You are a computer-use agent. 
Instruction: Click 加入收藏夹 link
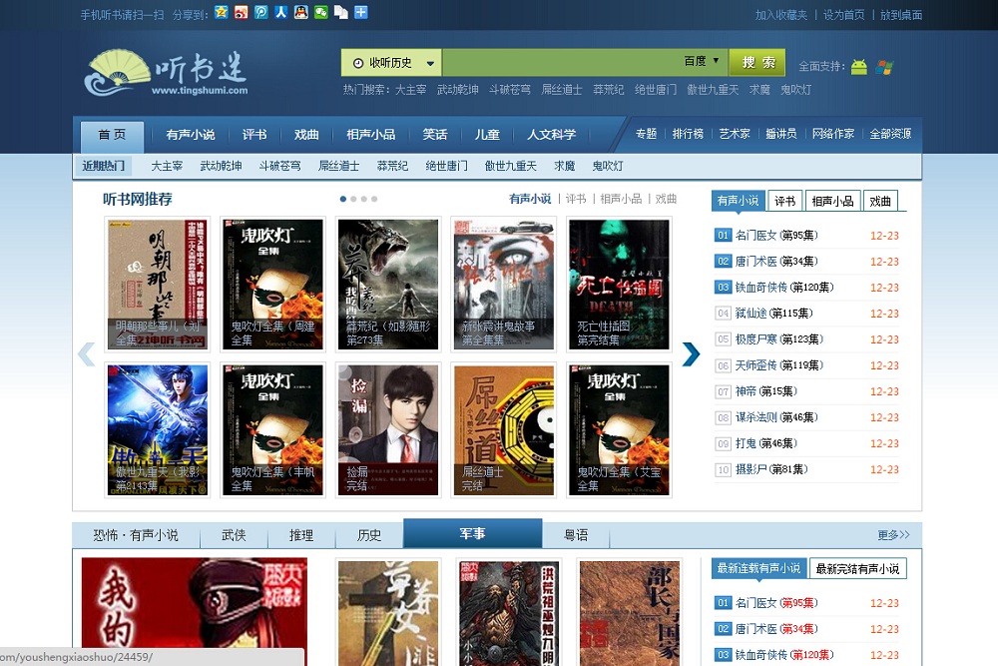[x=781, y=15]
